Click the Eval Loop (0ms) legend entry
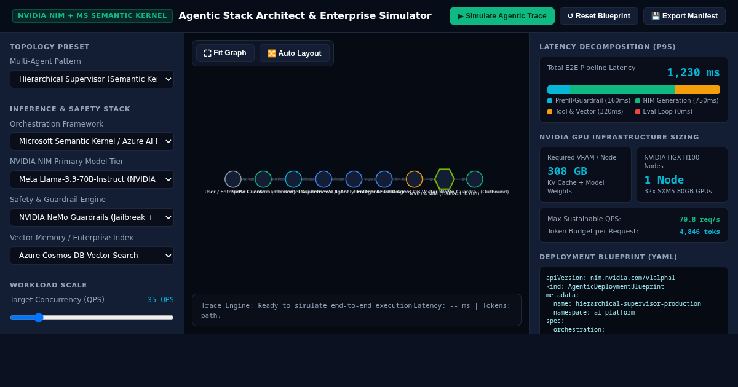Viewport: 738px width, 387px height. tap(664, 112)
